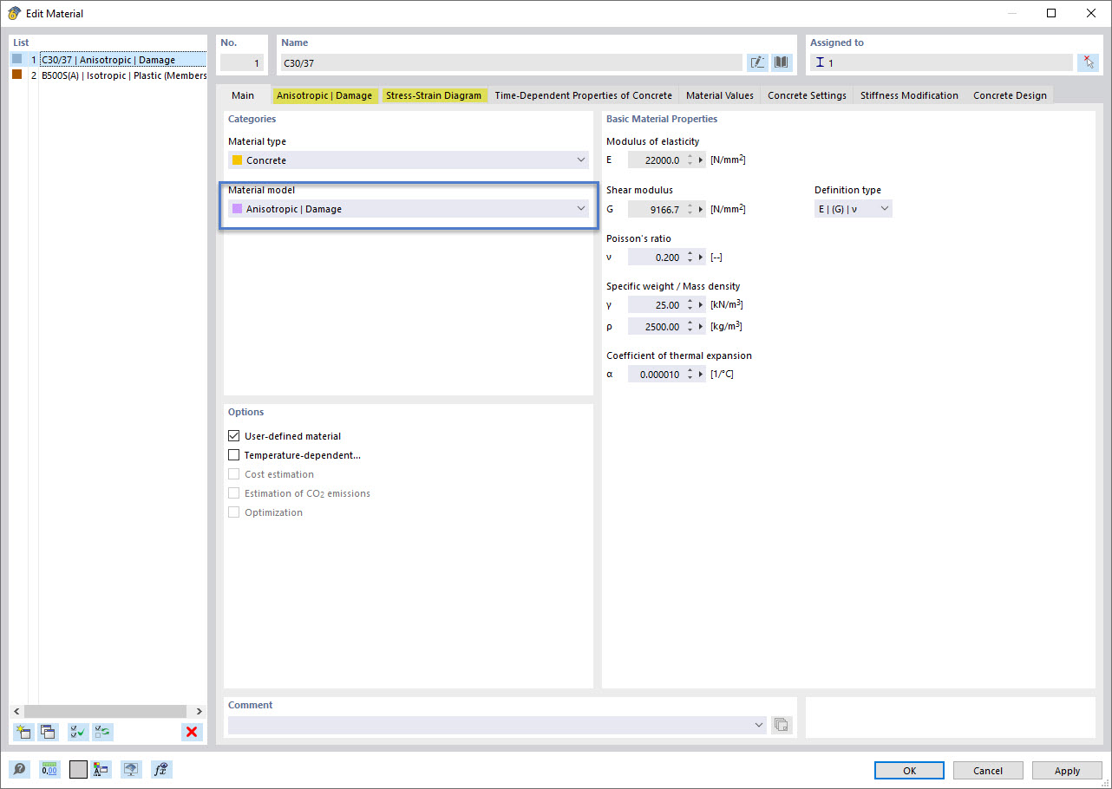Switch to the Stress-Strain Diagram tab

435,95
